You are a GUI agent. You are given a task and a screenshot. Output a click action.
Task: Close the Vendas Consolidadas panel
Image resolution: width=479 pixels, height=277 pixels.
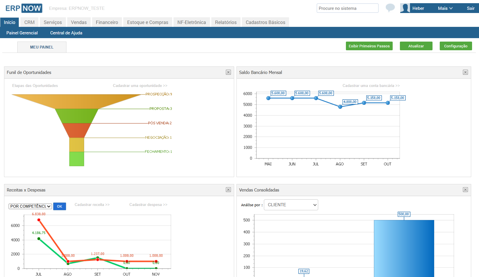click(465, 190)
